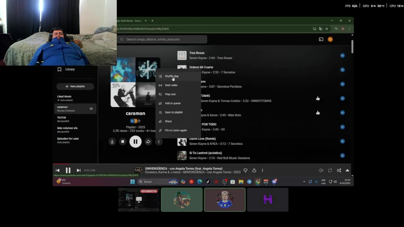Play the track Dame Love (Remix)
Viewport: 404px width, 227px height.
[x=202, y=139]
